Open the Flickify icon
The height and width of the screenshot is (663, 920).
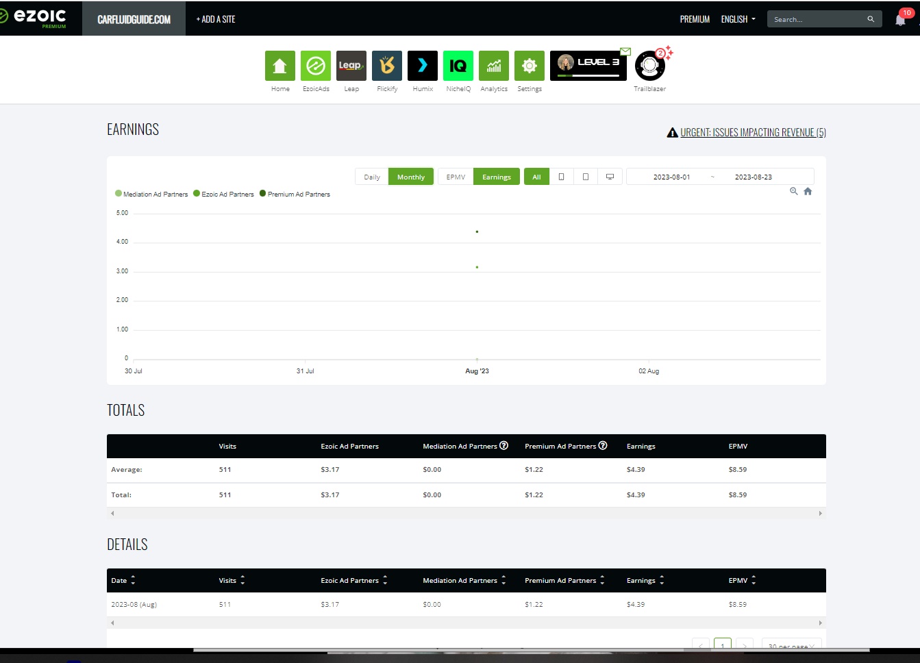(x=387, y=66)
